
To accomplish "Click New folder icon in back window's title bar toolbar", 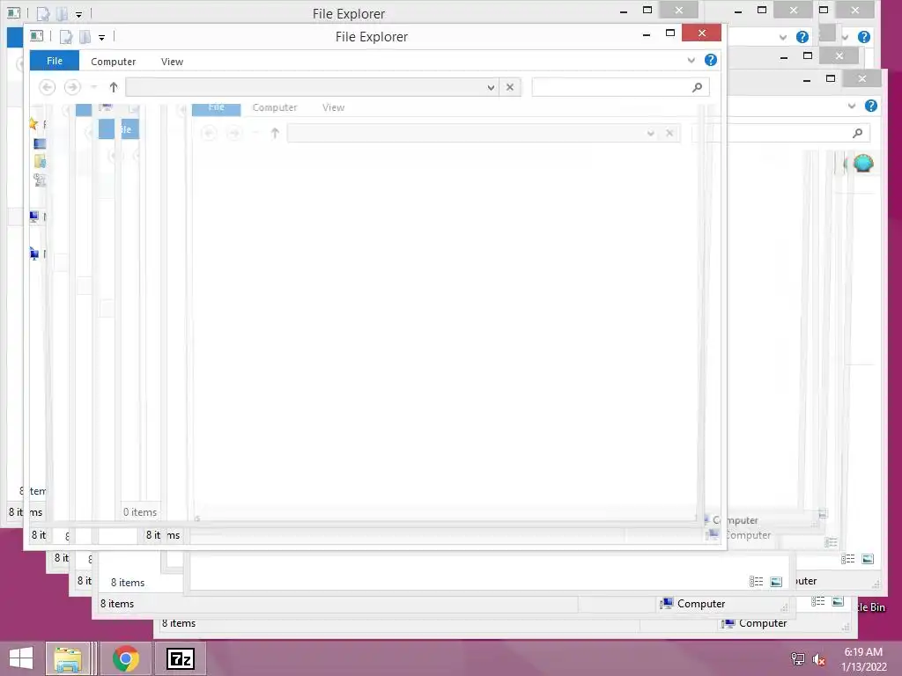I will pos(63,13).
